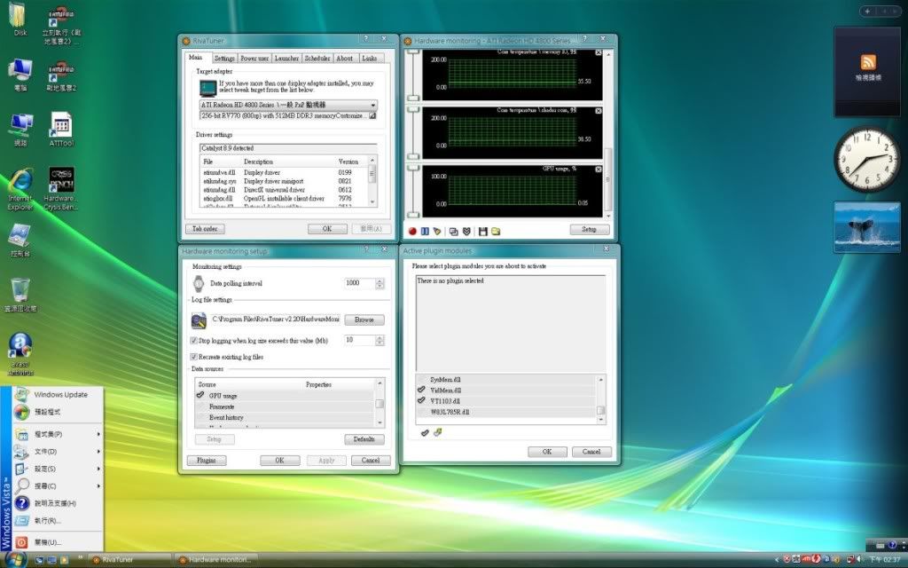Screen dimensions: 908x568
Task: Expand the 文件(D) documents submenu
Action: click(x=58, y=452)
